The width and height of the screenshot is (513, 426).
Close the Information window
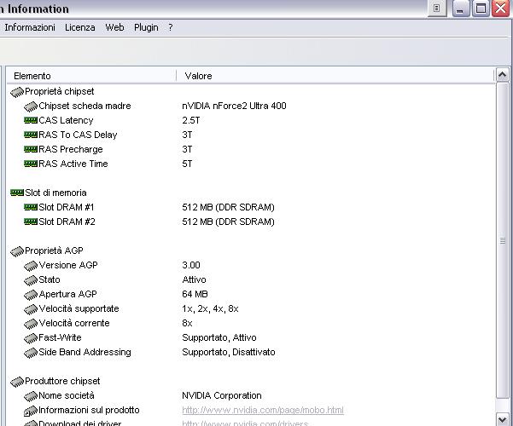click(x=501, y=9)
